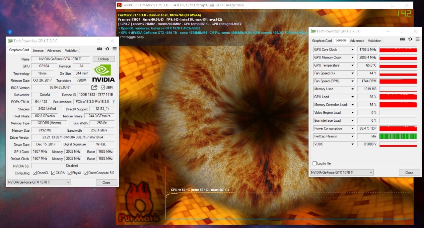Click the 'F1: toggle help' text in FurMark
This screenshot has height=228, width=424.
[x=132, y=37]
